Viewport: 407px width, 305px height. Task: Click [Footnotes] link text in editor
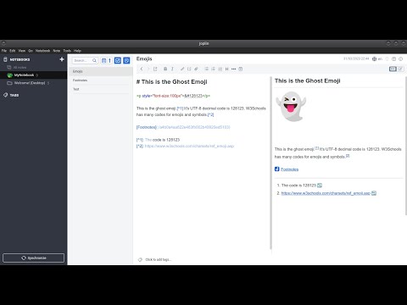pos(147,127)
